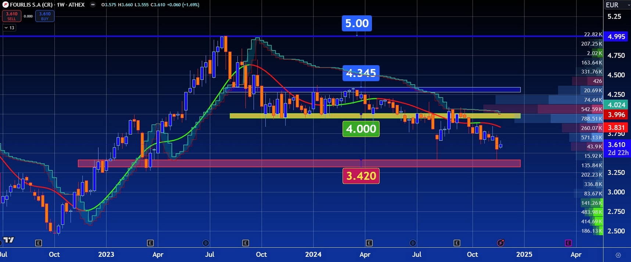This screenshot has width=631, height=262.
Task: Select the blue resistance zone rectangle
Action: [373, 89]
